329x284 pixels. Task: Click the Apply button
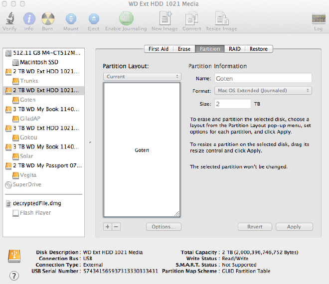[x=294, y=227]
